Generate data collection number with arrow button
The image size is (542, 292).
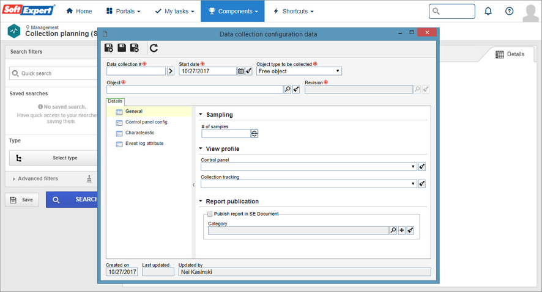pos(171,71)
